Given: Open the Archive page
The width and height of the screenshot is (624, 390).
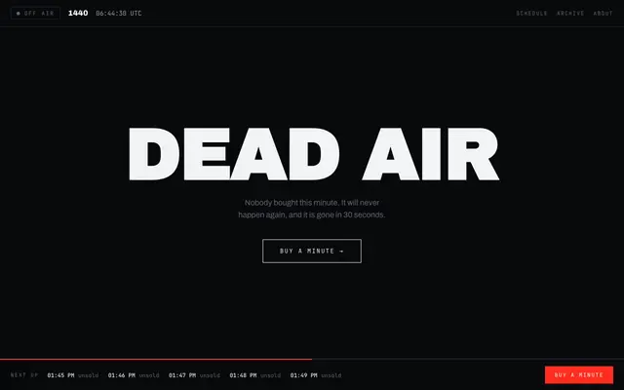Looking at the screenshot, I should click(x=570, y=13).
